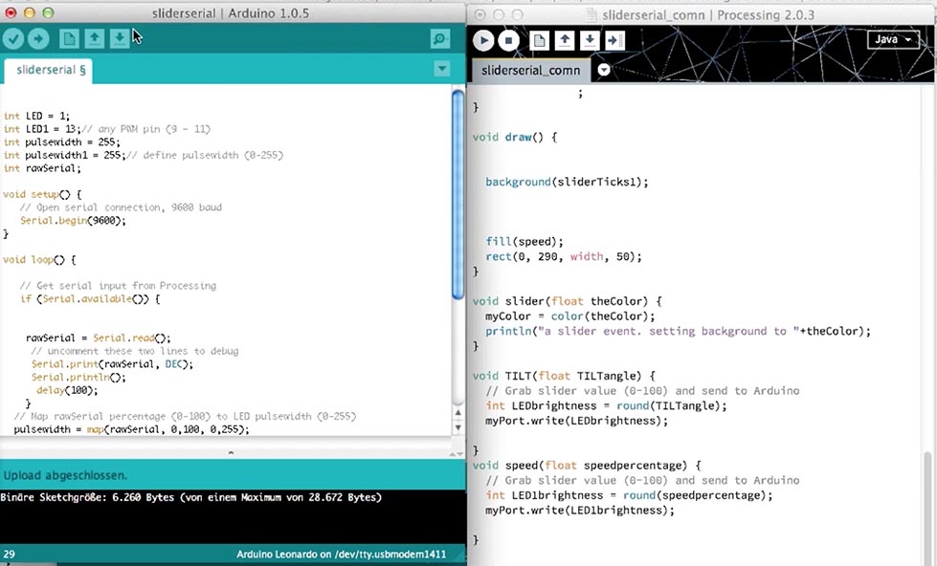Click the line number 29 in the status bar
Image resolution: width=937 pixels, height=566 pixels.
(x=9, y=555)
